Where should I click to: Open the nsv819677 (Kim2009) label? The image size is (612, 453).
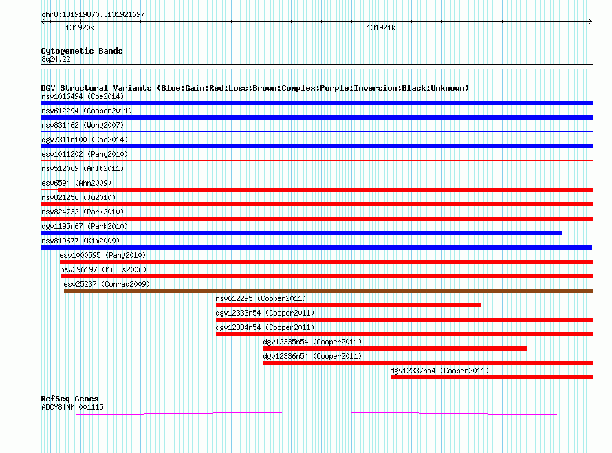coord(80,241)
